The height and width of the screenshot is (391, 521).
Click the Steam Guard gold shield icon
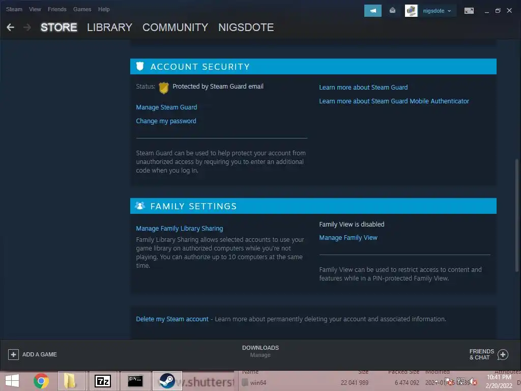tap(163, 88)
